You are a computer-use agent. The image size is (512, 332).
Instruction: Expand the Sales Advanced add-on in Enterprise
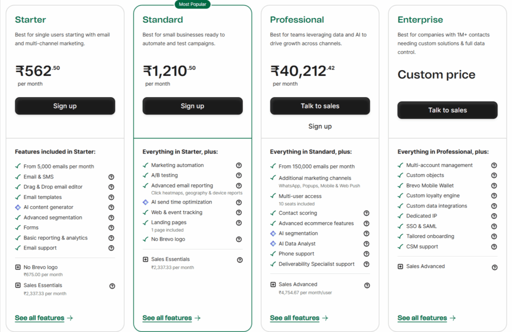point(400,266)
